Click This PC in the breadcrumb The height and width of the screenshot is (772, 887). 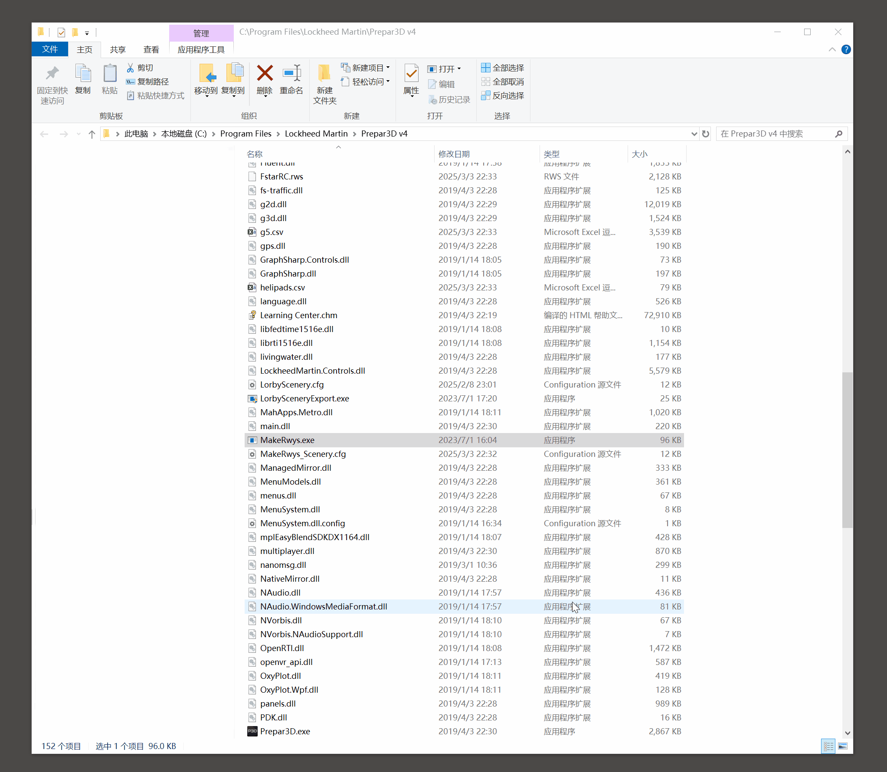(x=136, y=134)
